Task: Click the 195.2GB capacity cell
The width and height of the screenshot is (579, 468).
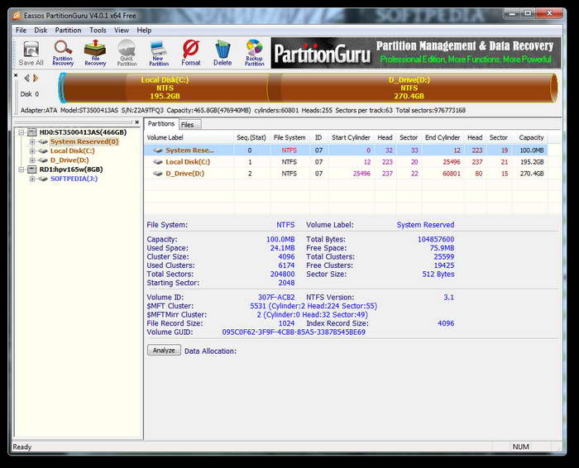Action: [x=532, y=162]
